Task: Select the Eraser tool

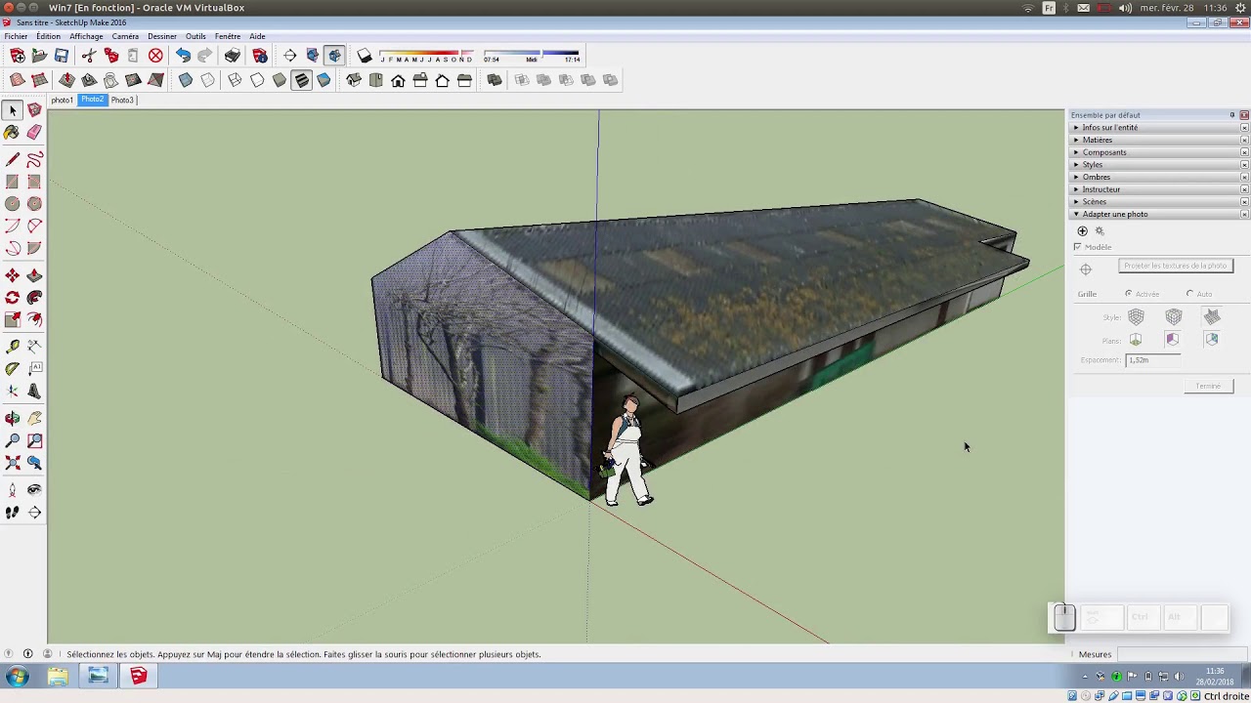Action: [x=34, y=132]
